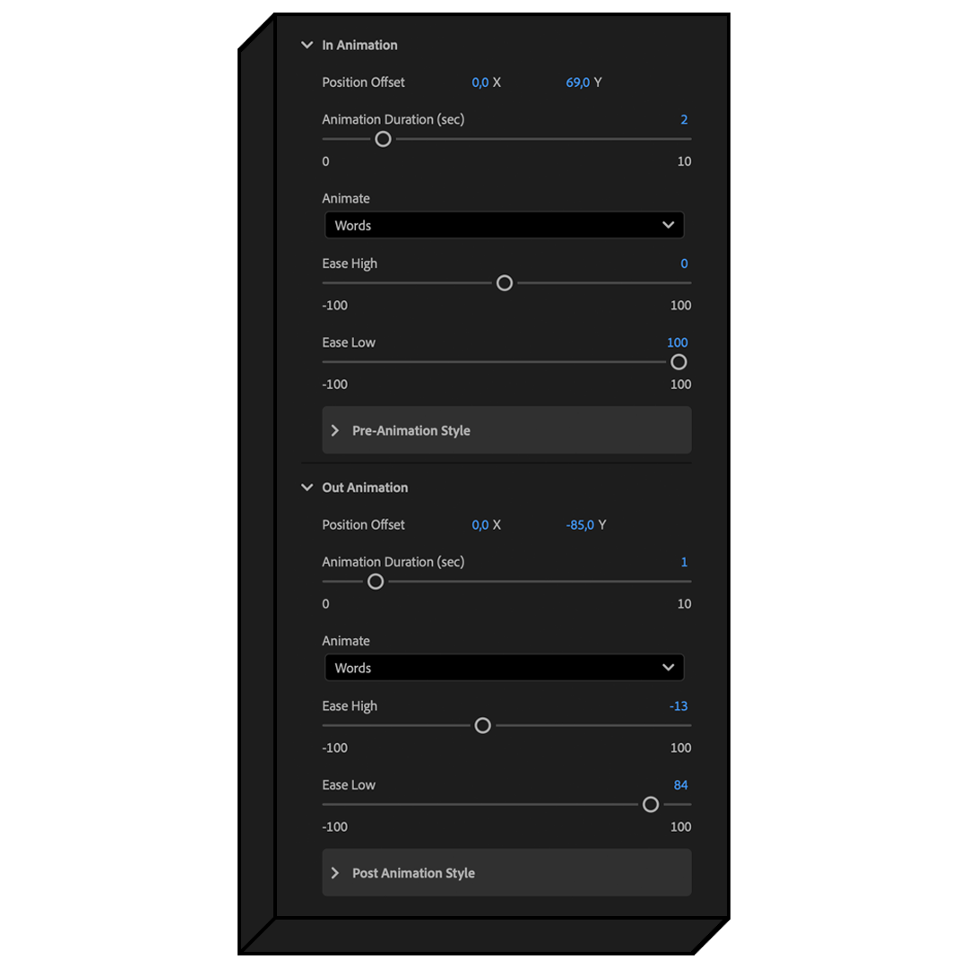The width and height of the screenshot is (968, 968).
Task: Click In Animation Duration slider handle
Action: [383, 139]
